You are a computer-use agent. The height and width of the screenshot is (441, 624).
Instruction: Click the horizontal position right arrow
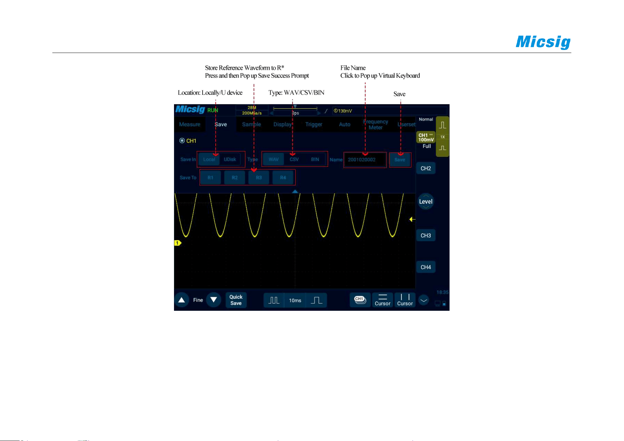(x=319, y=113)
